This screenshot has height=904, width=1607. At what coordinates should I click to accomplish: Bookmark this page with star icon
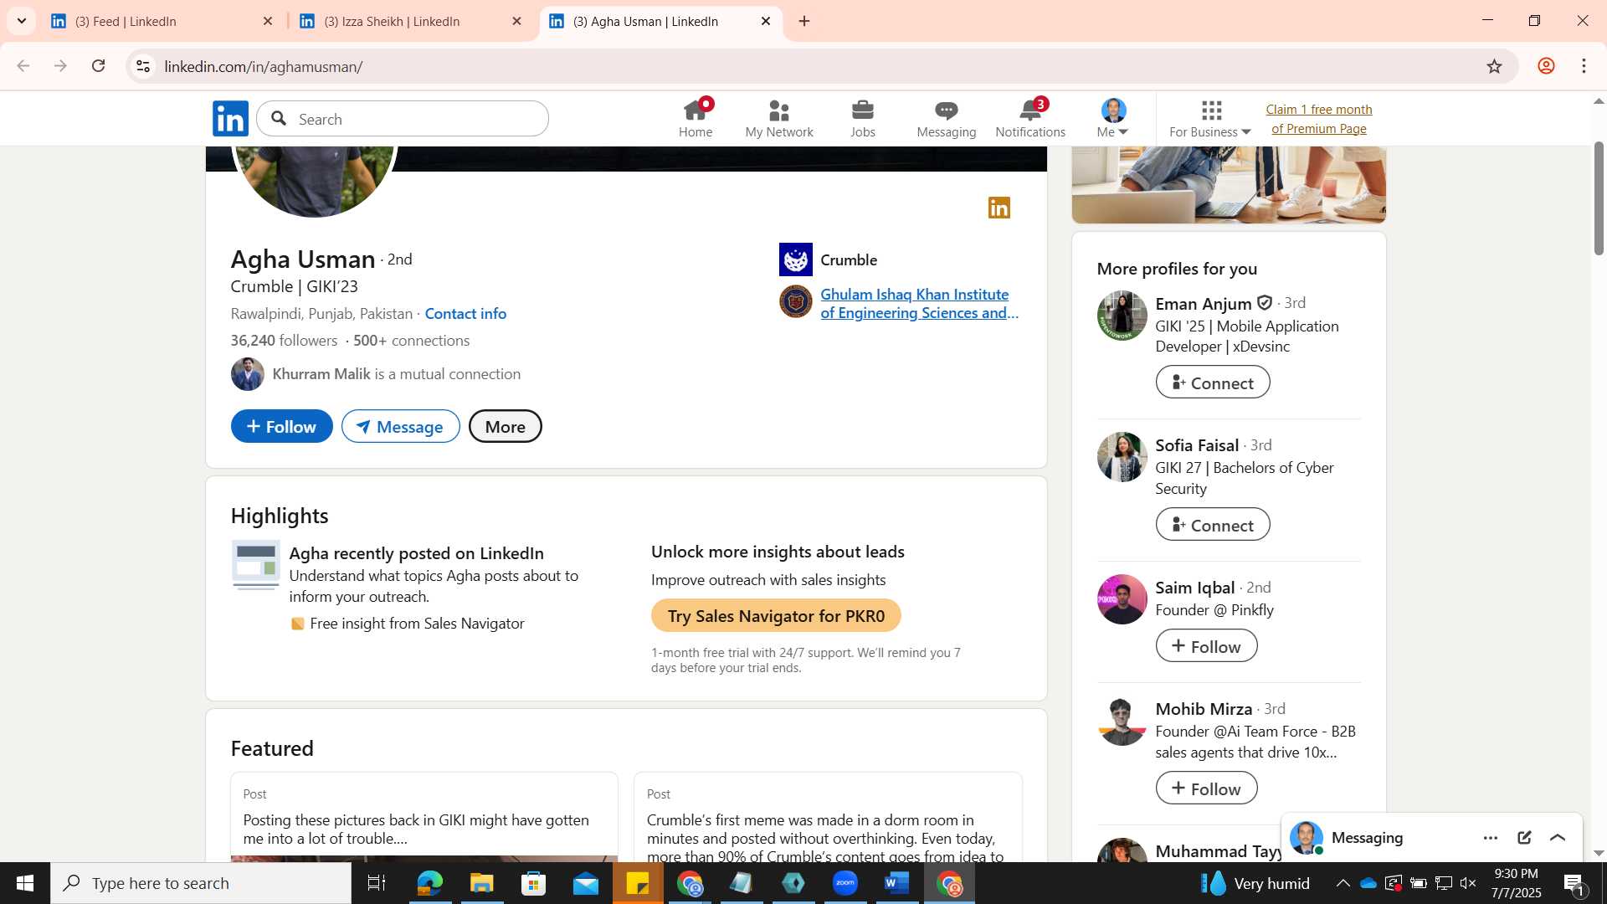[1494, 66]
